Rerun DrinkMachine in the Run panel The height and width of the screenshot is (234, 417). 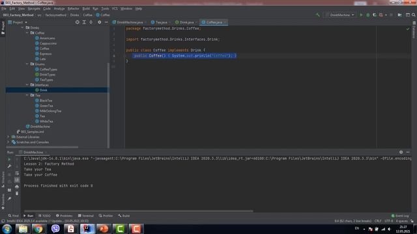(x=9, y=159)
